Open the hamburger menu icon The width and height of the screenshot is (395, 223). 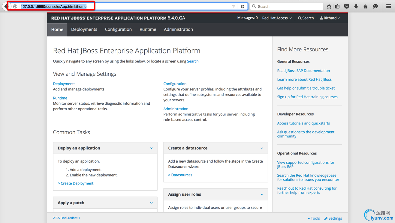(x=388, y=6)
